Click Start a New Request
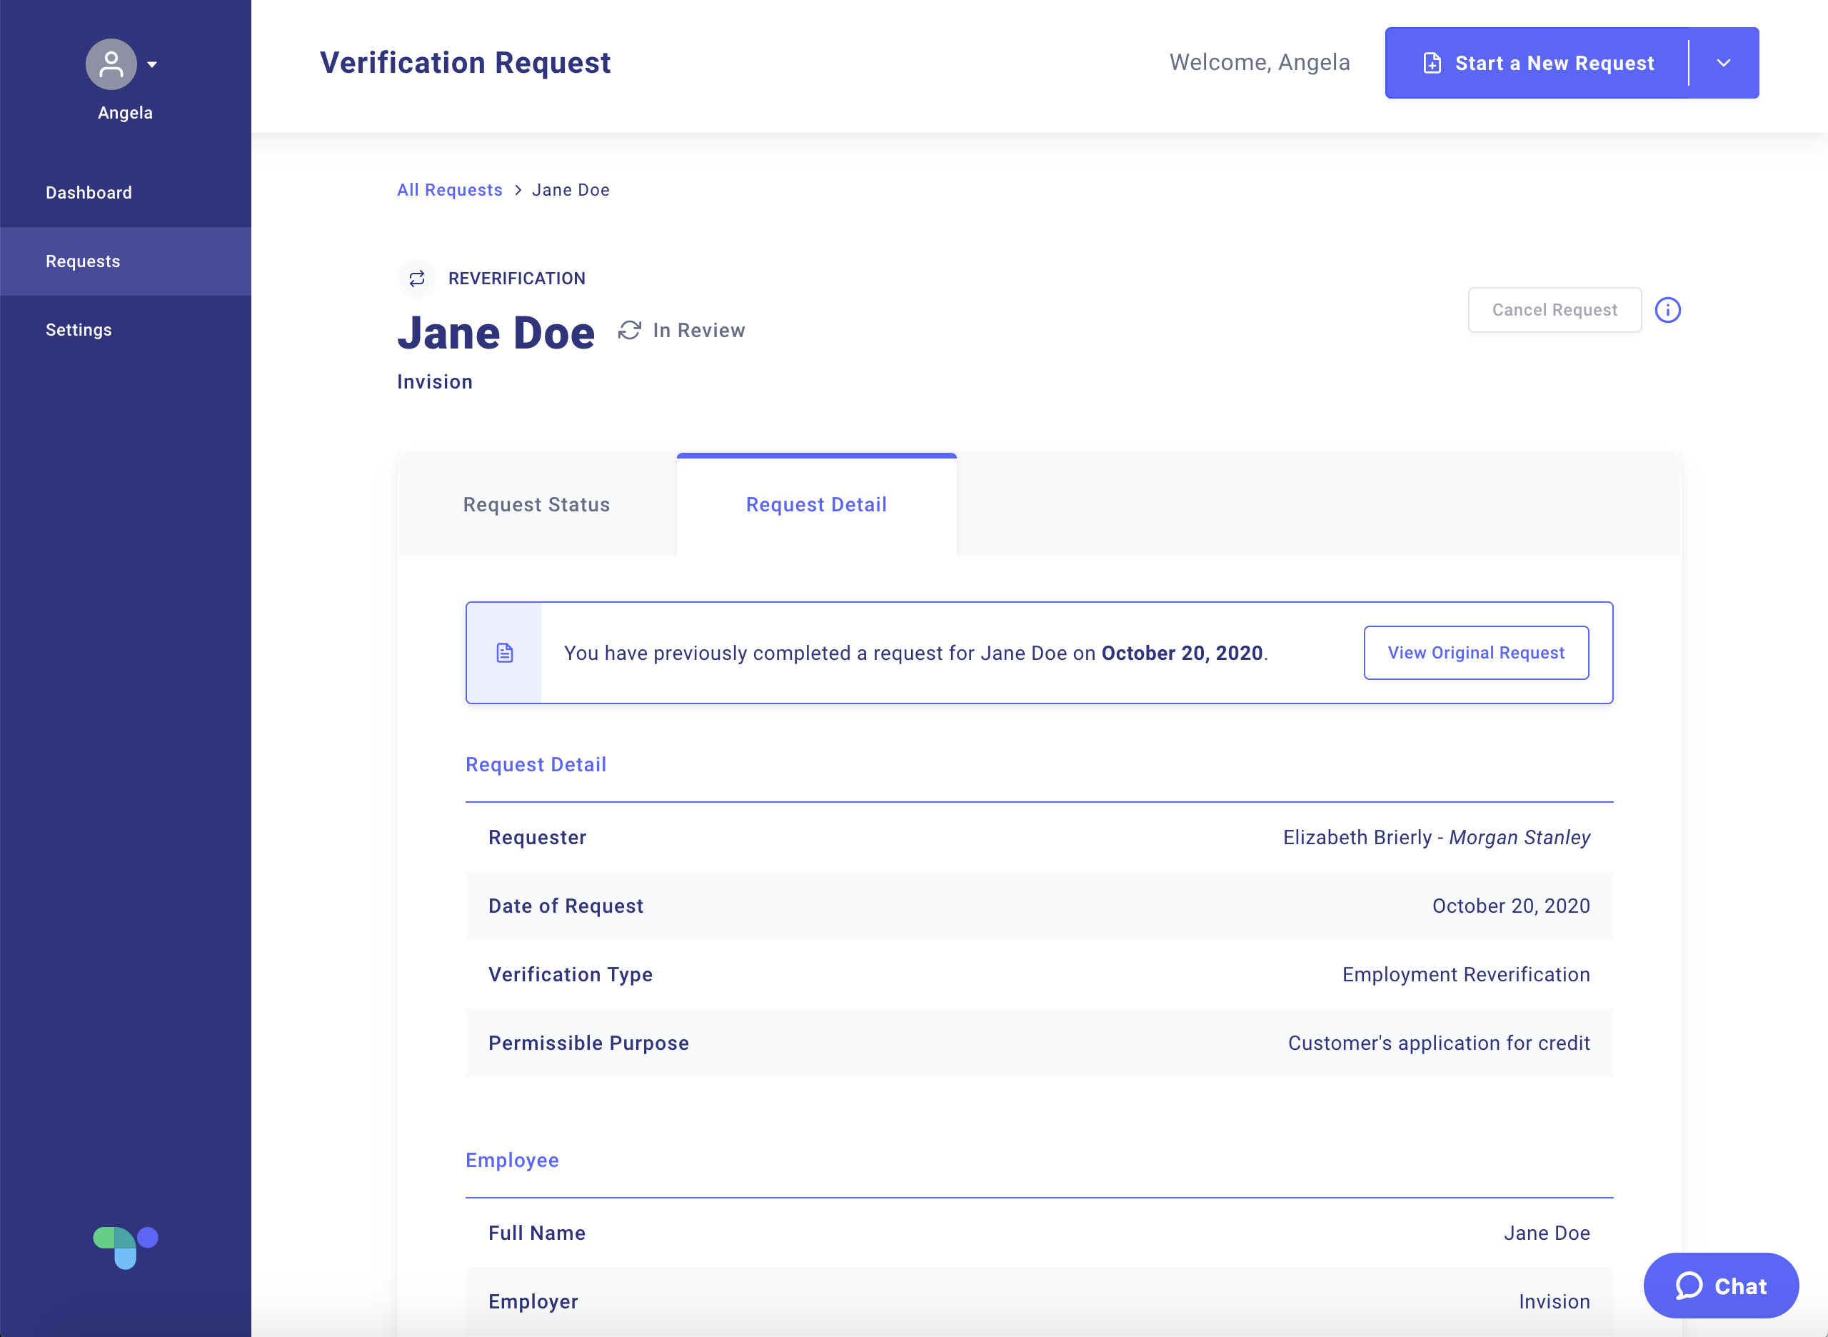 pos(1555,62)
